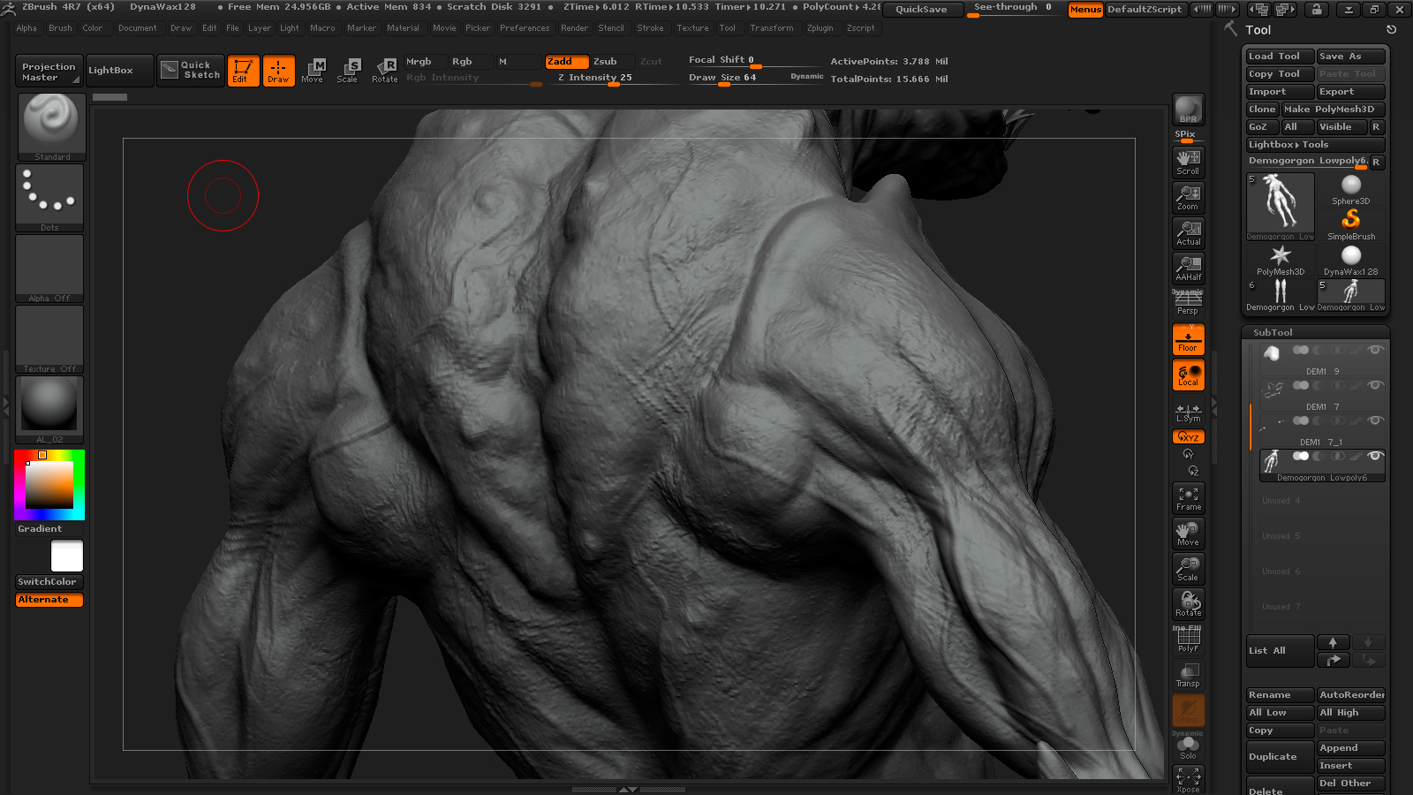Pick a color in the color picker
1413x795 pixels.
click(x=49, y=485)
